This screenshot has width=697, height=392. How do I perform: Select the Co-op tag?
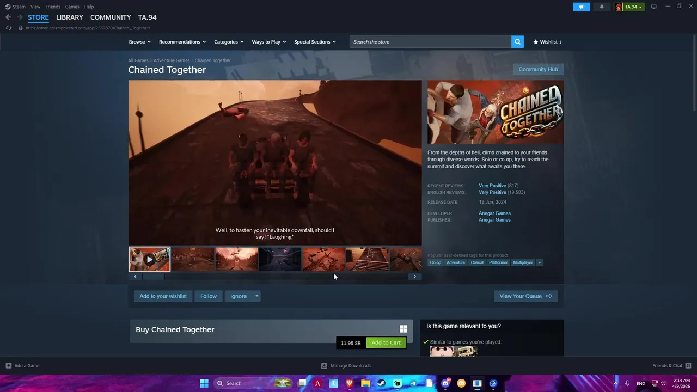pos(436,262)
